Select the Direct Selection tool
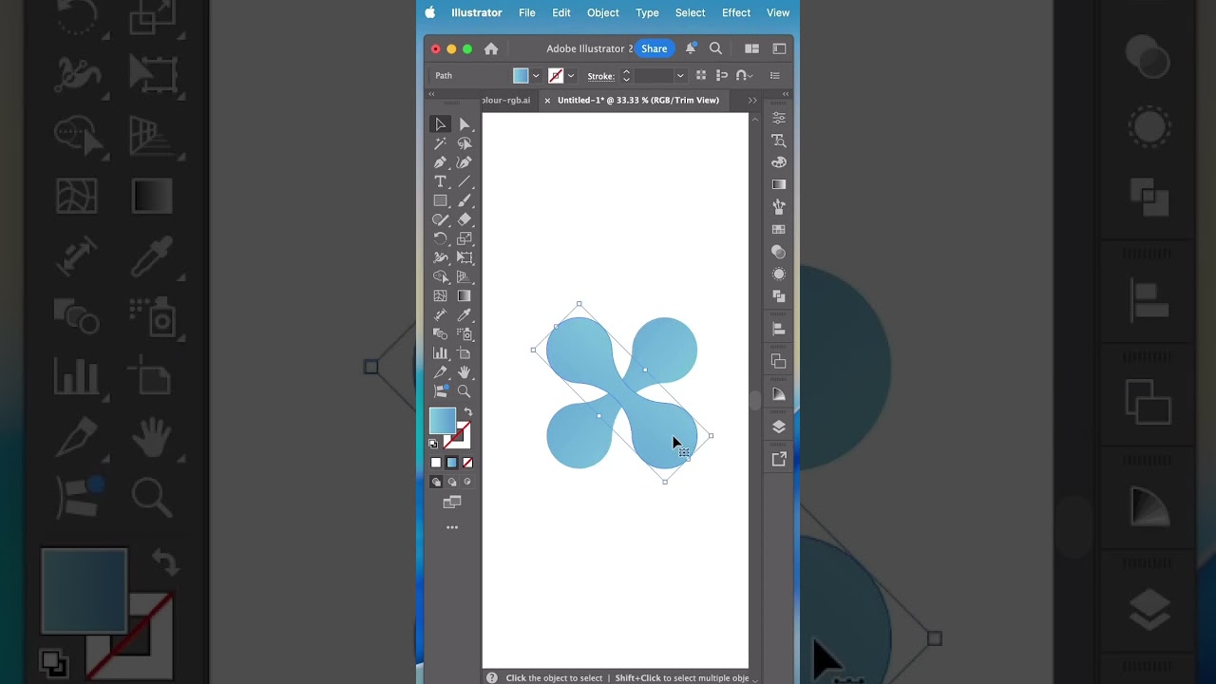Image resolution: width=1216 pixels, height=684 pixels. pyautogui.click(x=465, y=124)
